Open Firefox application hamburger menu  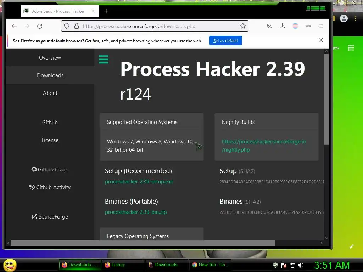(320, 26)
